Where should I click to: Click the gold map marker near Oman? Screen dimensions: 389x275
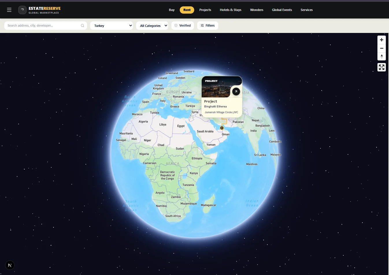tap(222, 128)
